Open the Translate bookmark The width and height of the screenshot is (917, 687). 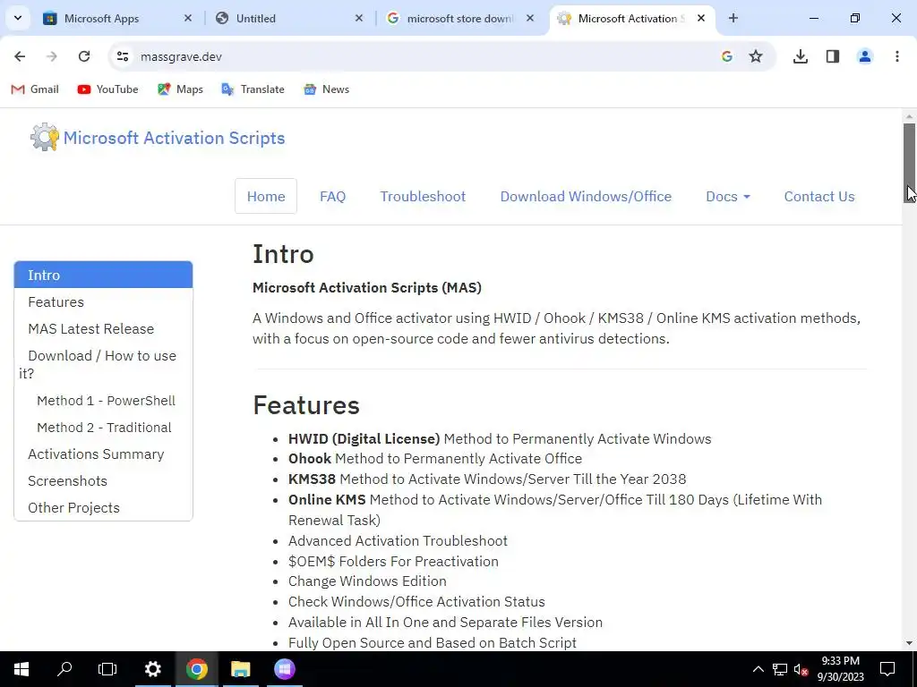(x=253, y=89)
